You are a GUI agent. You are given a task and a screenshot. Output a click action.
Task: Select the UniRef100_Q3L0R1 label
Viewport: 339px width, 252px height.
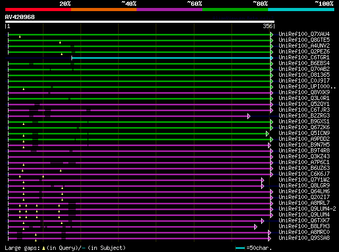coord(304,98)
